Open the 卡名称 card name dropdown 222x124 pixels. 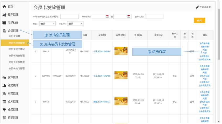[x=75, y=23]
